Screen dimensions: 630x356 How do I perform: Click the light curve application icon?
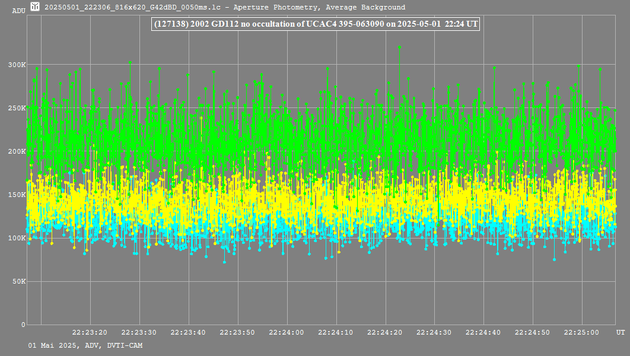[35, 7]
